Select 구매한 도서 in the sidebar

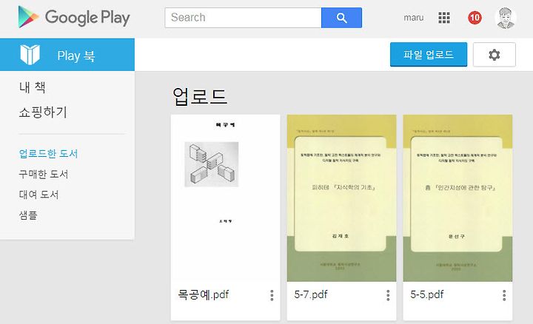(x=44, y=174)
